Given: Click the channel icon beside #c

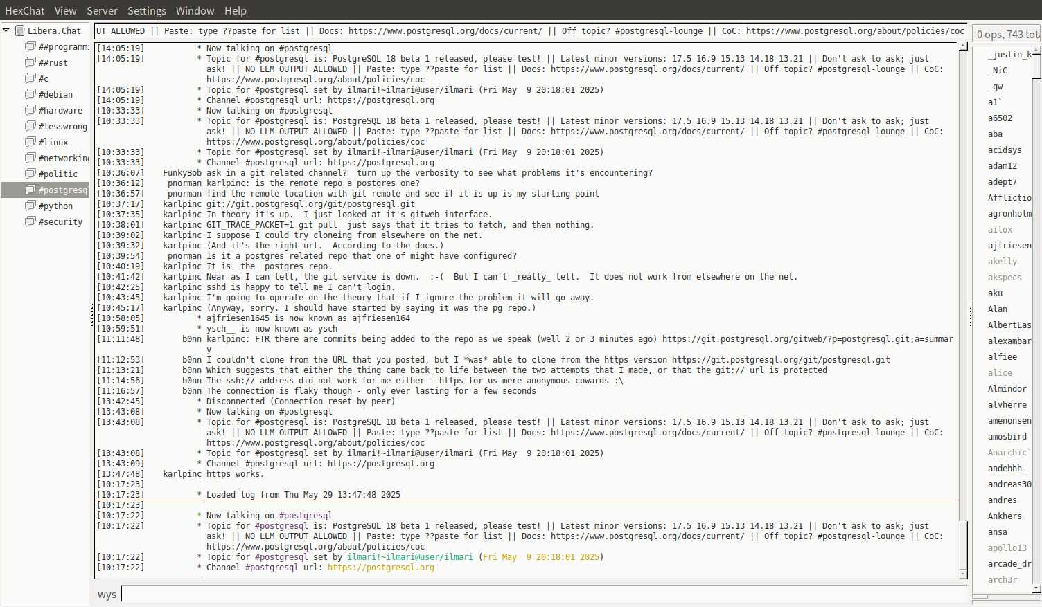Looking at the screenshot, I should click(30, 78).
